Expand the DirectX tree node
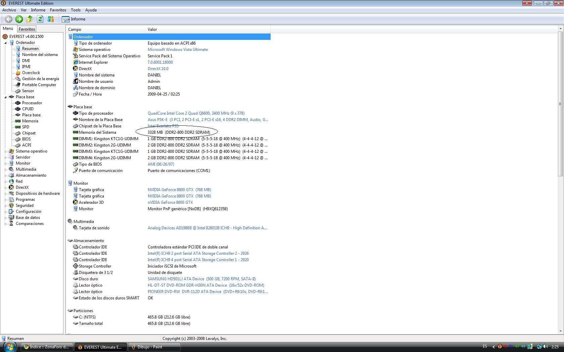This screenshot has height=352, width=564. pyautogui.click(x=5, y=187)
